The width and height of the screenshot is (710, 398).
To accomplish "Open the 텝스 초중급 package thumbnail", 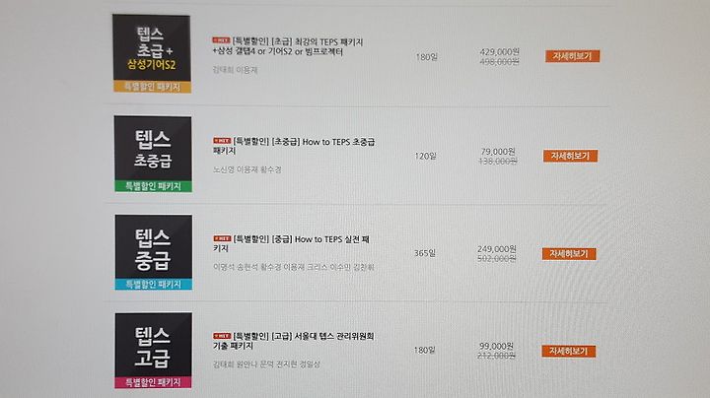I will 153,154.
